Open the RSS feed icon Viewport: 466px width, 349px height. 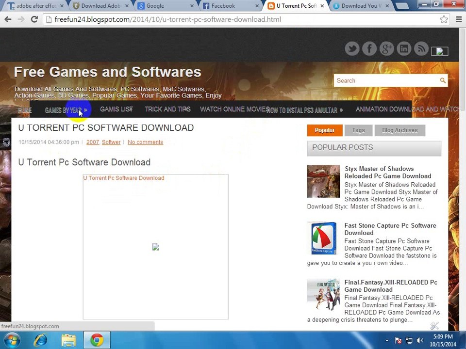coord(421,48)
